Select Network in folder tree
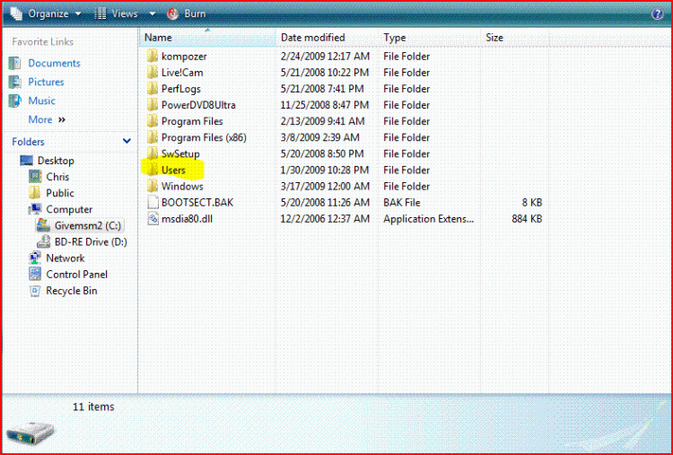 [66, 258]
